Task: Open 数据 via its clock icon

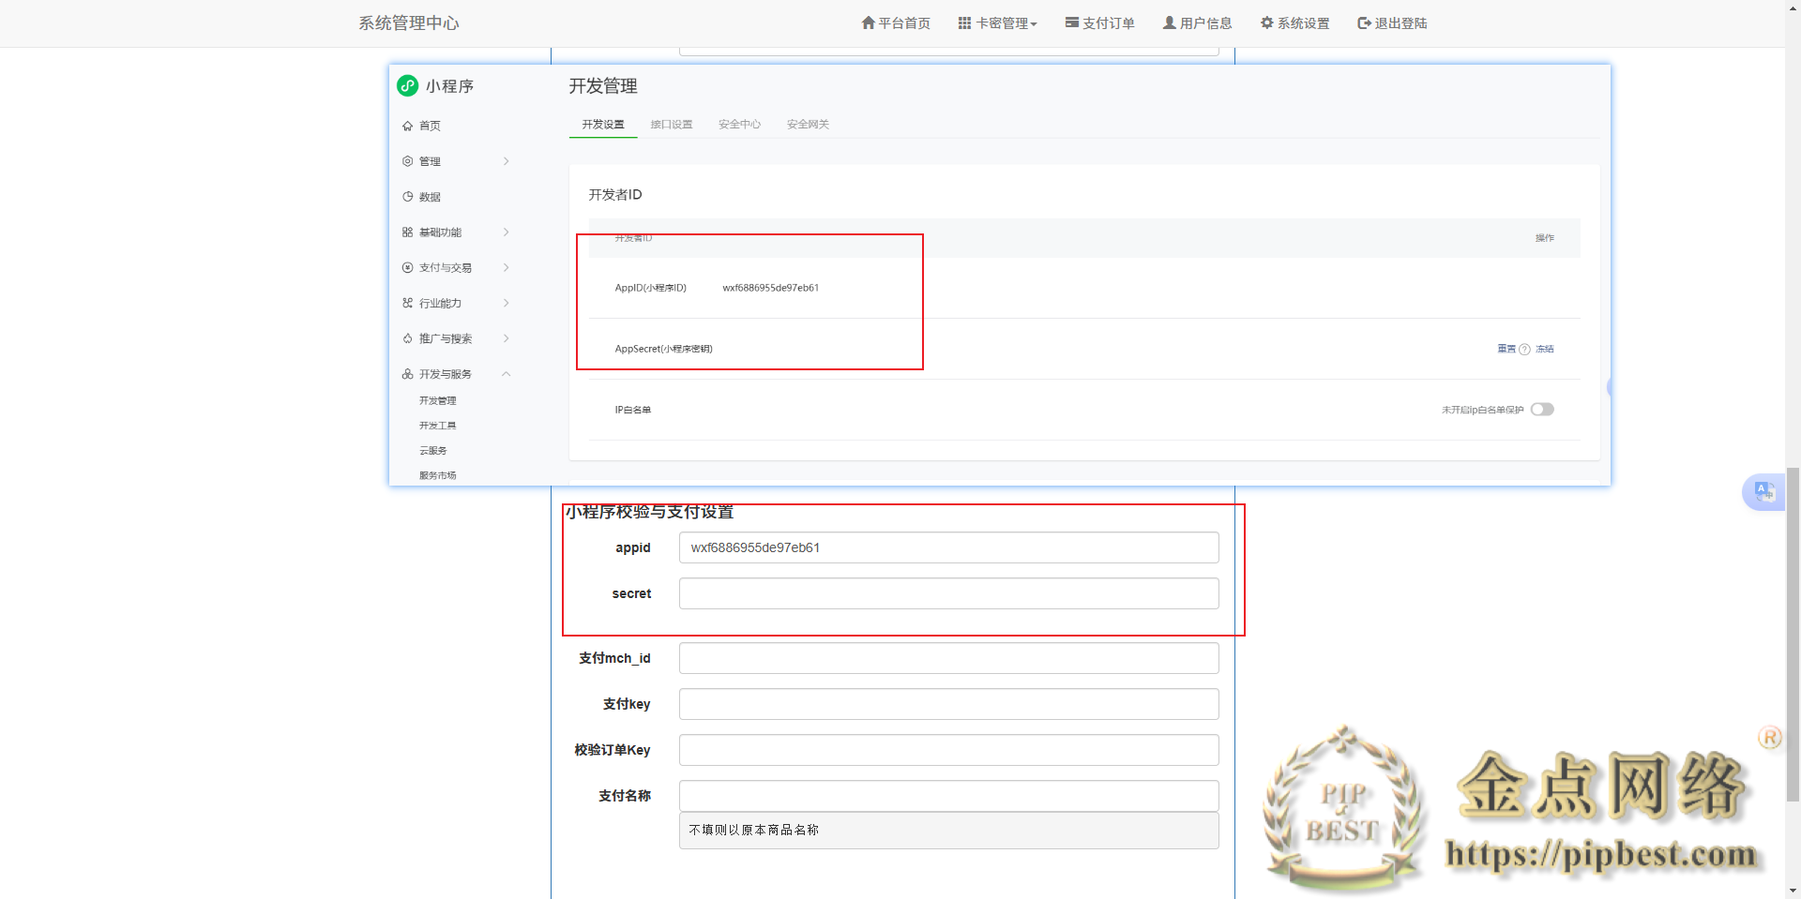Action: click(408, 196)
